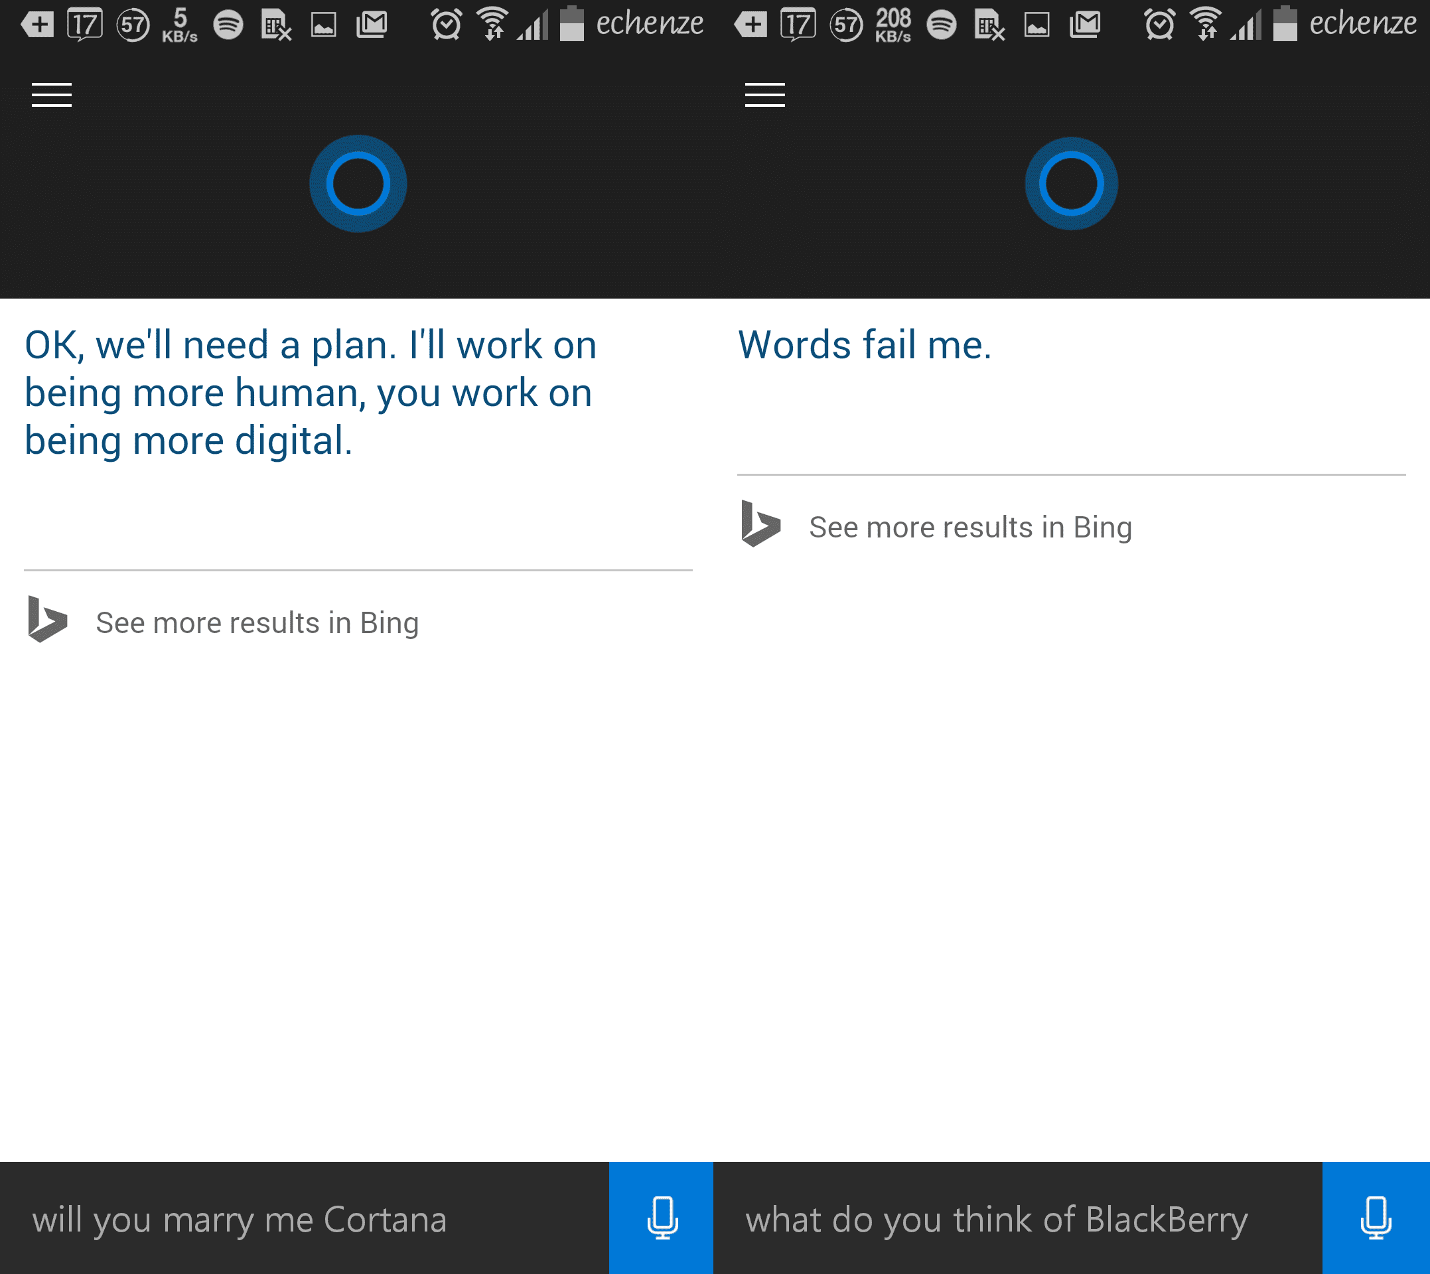This screenshot has height=1274, width=1430.
Task: Tap Gmail notification icon in left status bar
Action: (x=371, y=25)
